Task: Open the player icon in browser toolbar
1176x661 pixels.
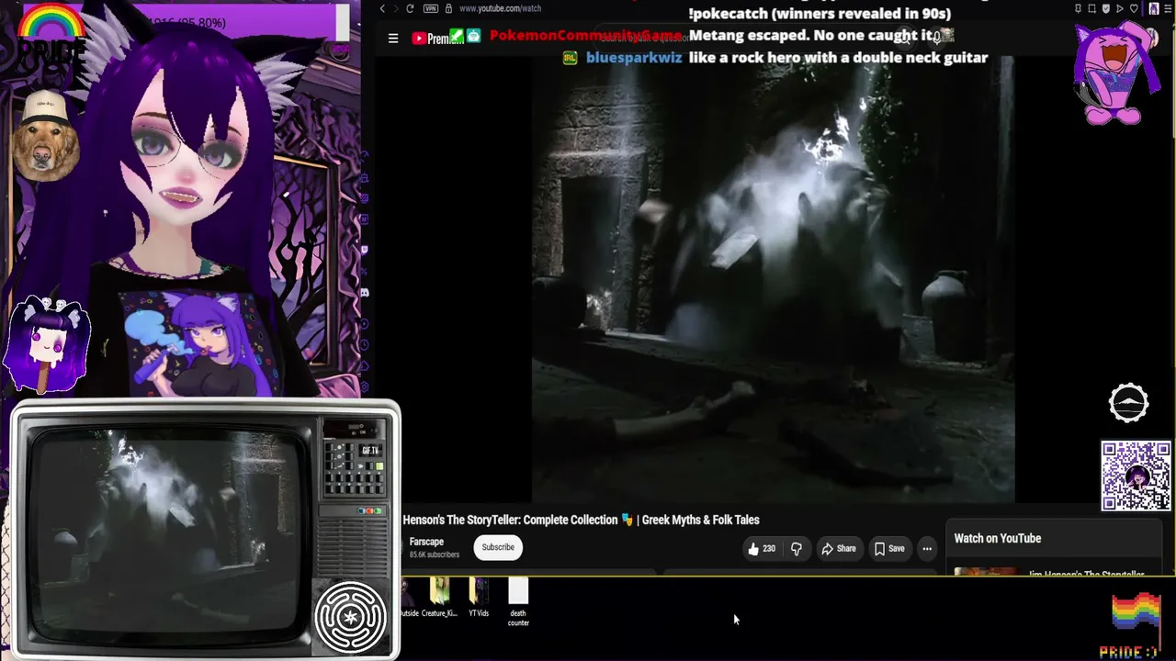Action: (x=1120, y=9)
